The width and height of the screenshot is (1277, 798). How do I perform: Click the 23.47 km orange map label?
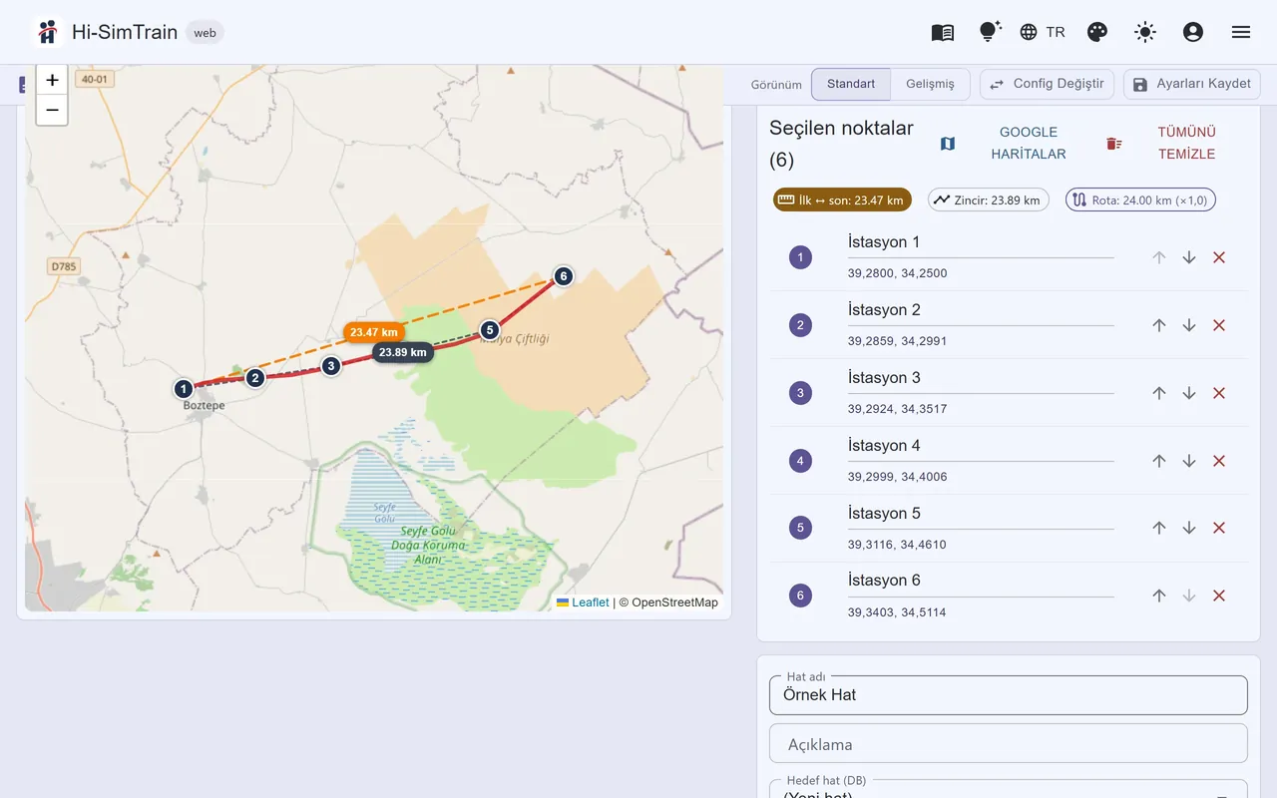coord(374,332)
